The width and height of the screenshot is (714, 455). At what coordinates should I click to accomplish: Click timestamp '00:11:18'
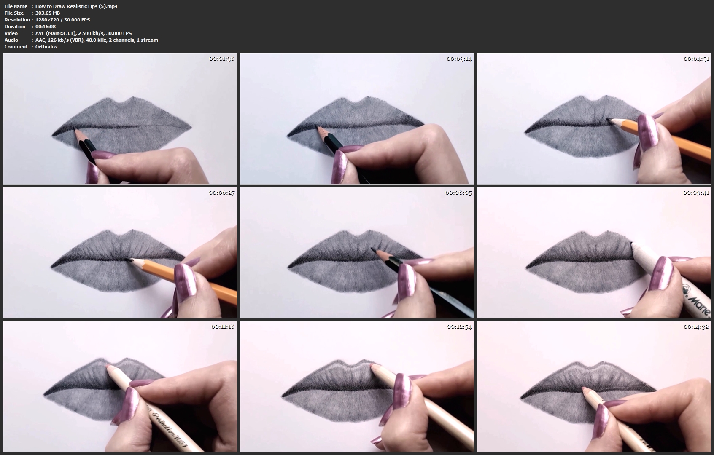pos(222,327)
